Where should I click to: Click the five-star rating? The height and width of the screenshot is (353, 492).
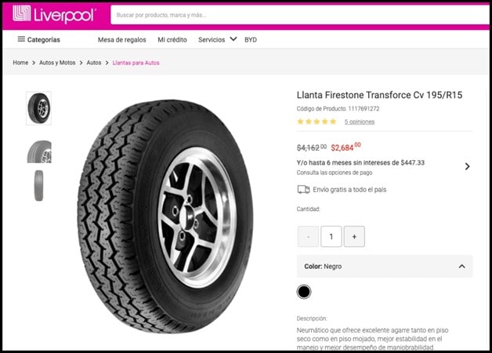[317, 122]
